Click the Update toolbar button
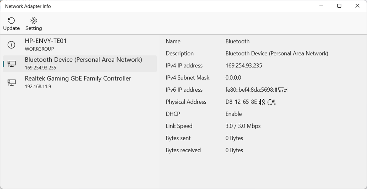This screenshot has width=367, height=189. [11, 24]
